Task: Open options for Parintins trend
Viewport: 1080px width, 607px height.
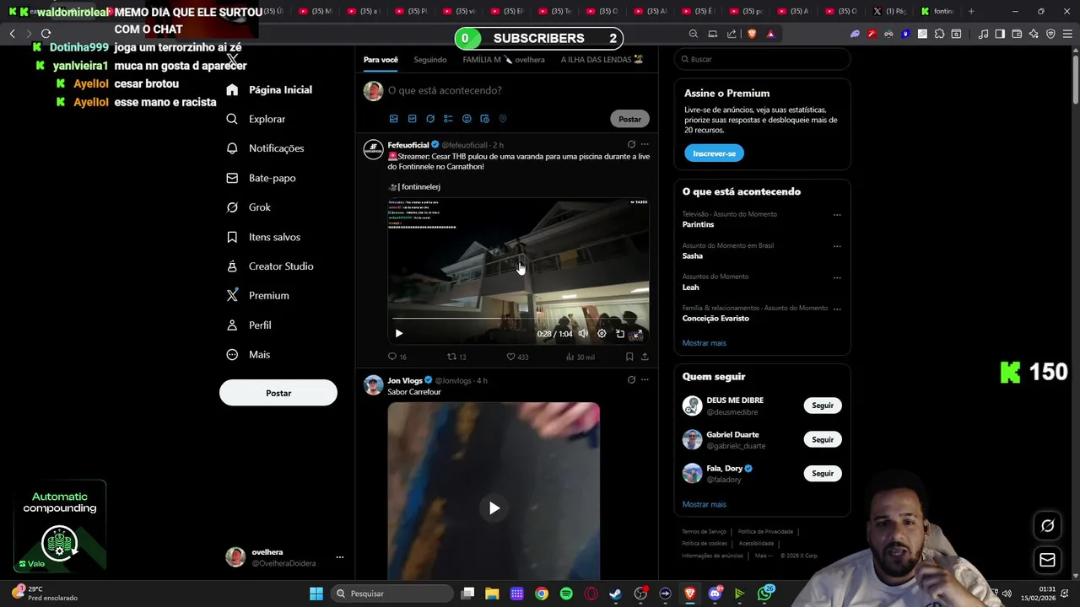Action: 837,215
